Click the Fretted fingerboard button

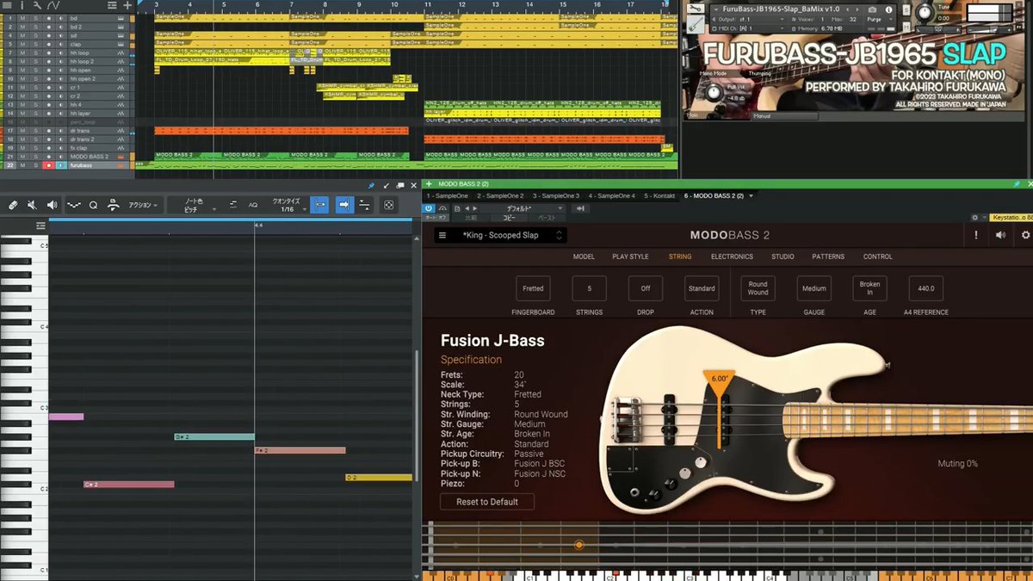[x=533, y=288]
